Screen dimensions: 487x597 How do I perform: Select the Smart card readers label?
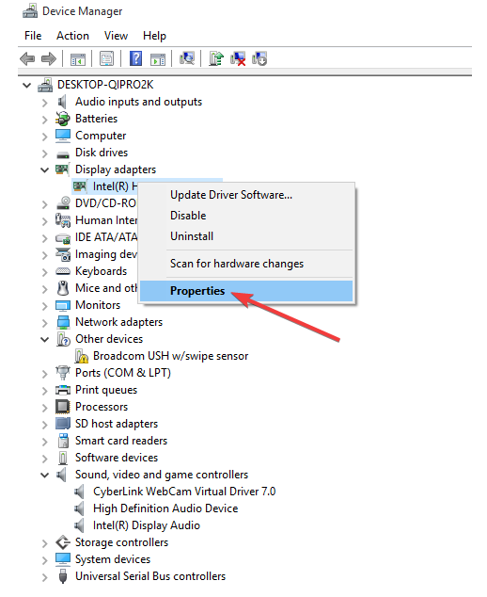tap(121, 441)
